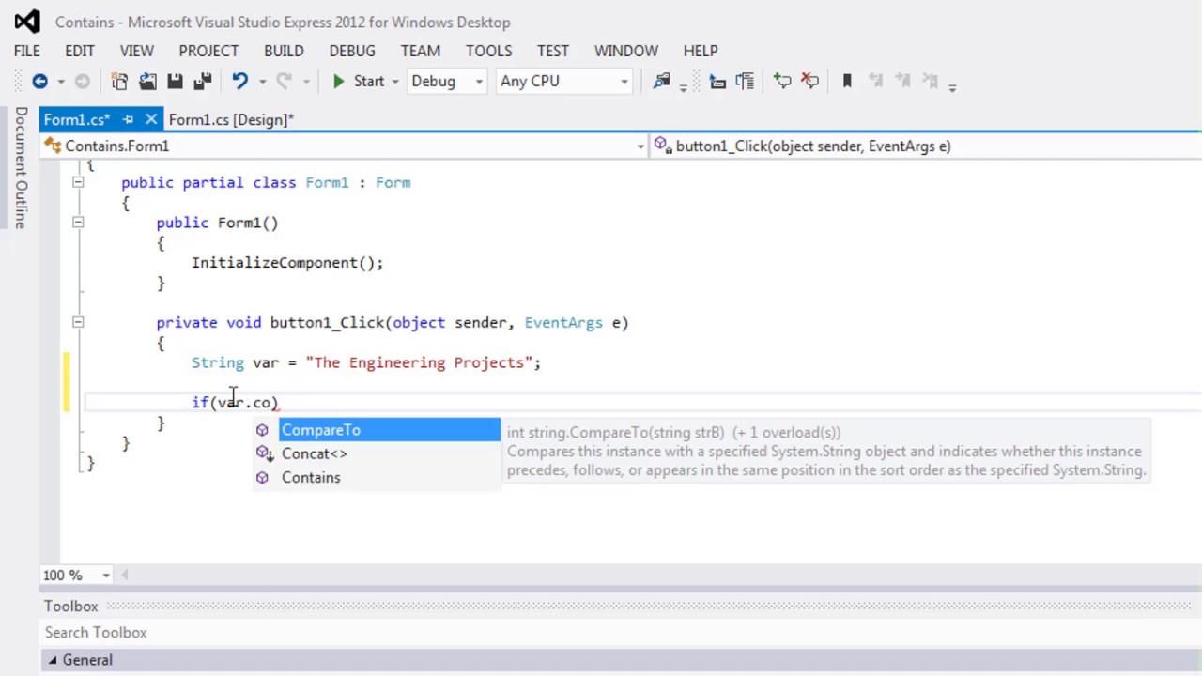Click the Navigate Forward arrow icon

pyautogui.click(x=82, y=82)
